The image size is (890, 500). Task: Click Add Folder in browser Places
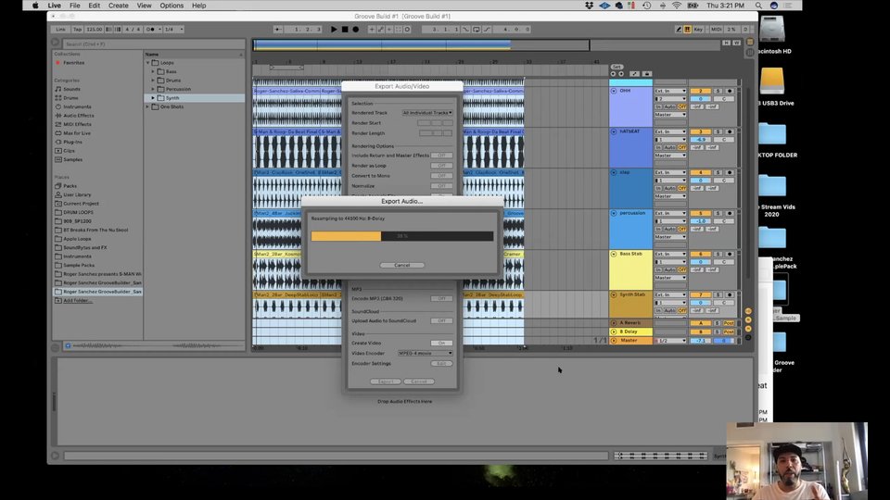click(x=78, y=300)
